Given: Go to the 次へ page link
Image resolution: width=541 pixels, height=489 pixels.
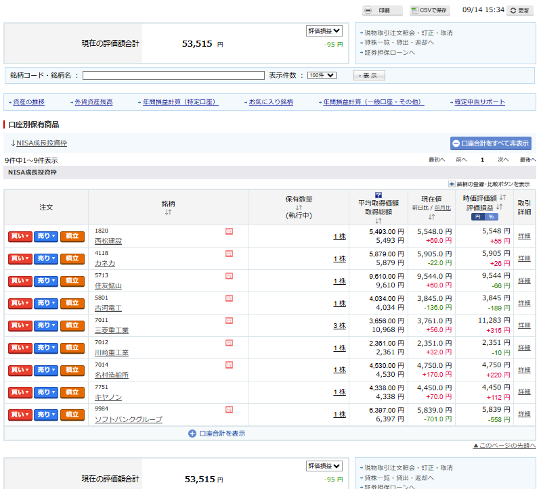Looking at the screenshot, I should point(502,160).
